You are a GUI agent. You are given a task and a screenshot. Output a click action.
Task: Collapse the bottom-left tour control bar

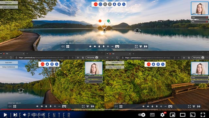tap(88, 106)
